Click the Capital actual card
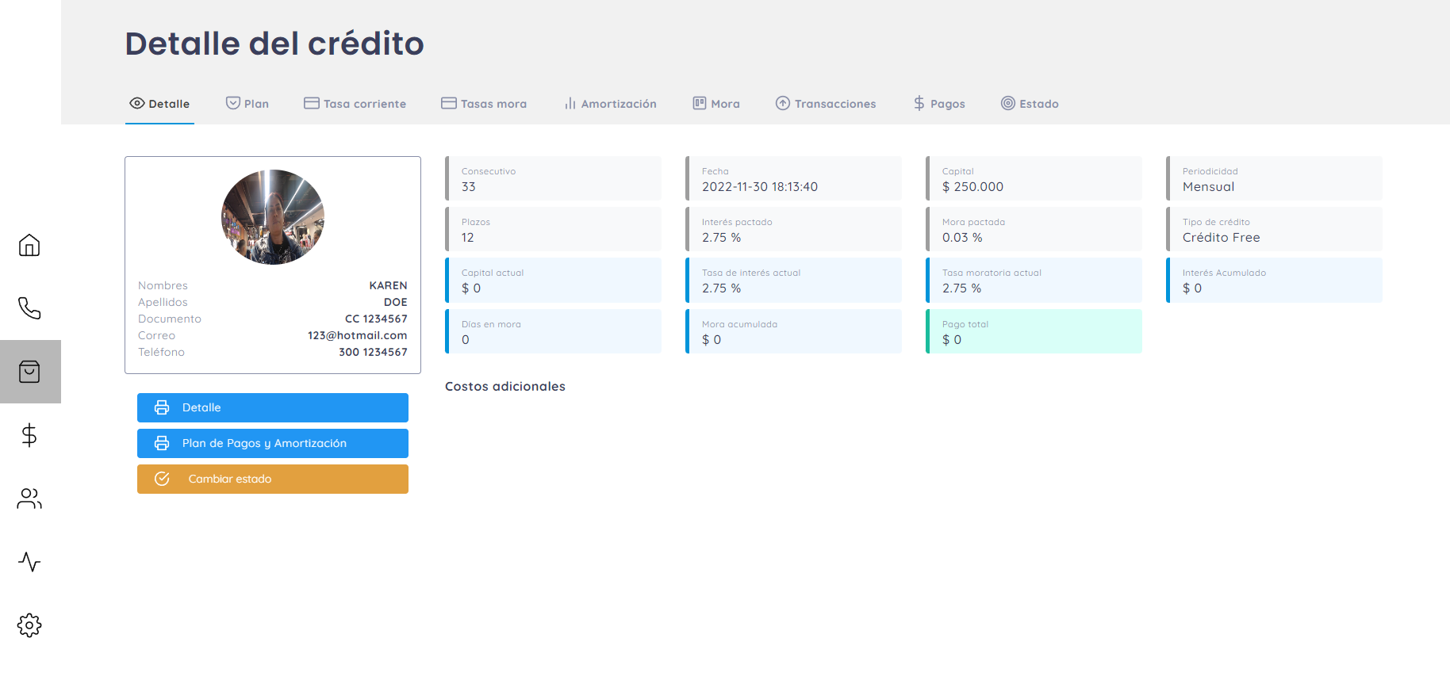The width and height of the screenshot is (1450, 680). tap(553, 280)
